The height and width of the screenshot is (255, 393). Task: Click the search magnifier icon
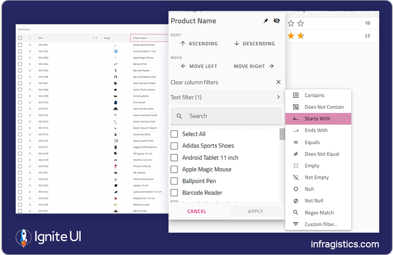click(179, 116)
